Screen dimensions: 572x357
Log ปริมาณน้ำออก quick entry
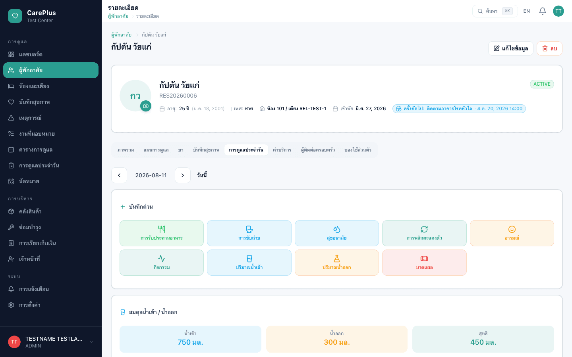[337, 263]
